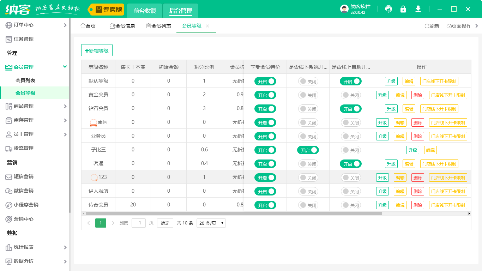This screenshot has height=271, width=482.
Task: Open the 20 条/页 page size dropdown
Action: tap(211, 223)
